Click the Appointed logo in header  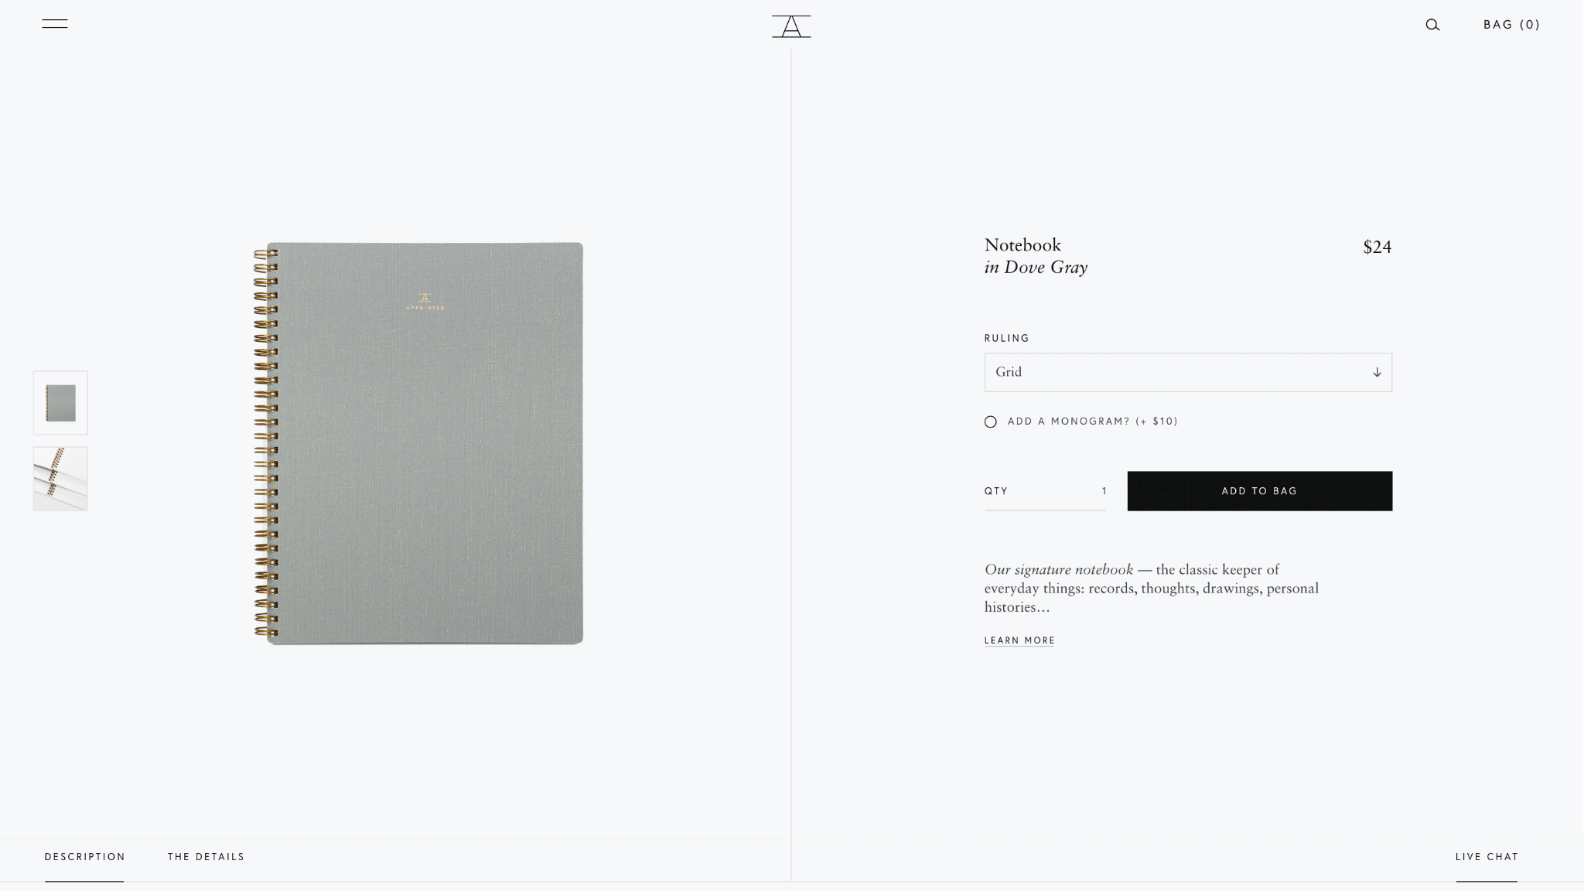pos(791,26)
